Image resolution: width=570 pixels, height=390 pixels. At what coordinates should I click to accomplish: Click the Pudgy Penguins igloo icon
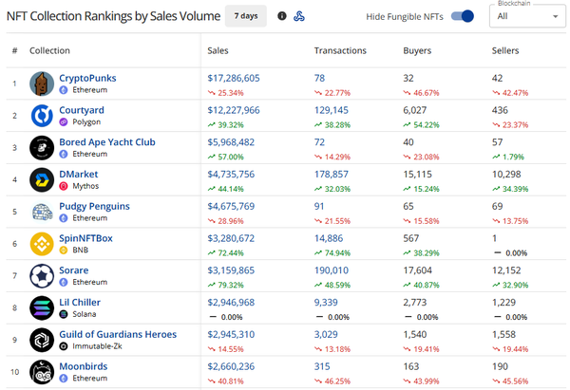[42, 212]
